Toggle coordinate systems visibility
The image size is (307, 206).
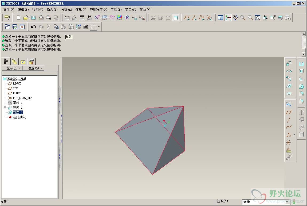209,18
